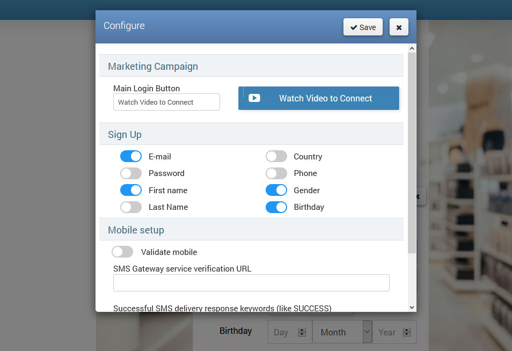Enable the Country field toggle
Screen dimensions: 512x351
click(x=276, y=156)
